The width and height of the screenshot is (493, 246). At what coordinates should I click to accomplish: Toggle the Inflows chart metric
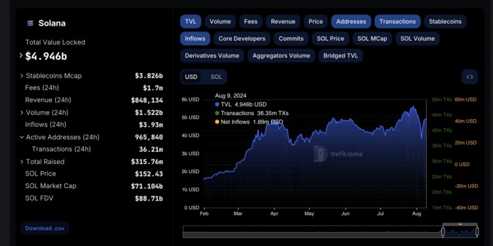pos(195,38)
